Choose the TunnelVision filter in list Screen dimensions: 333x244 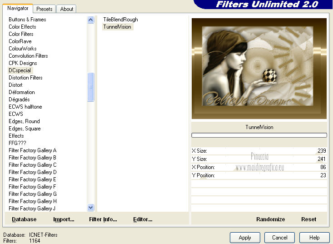click(x=117, y=27)
